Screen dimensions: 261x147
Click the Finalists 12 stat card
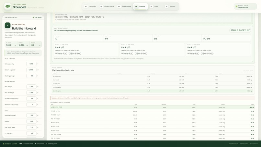pos(78,38)
